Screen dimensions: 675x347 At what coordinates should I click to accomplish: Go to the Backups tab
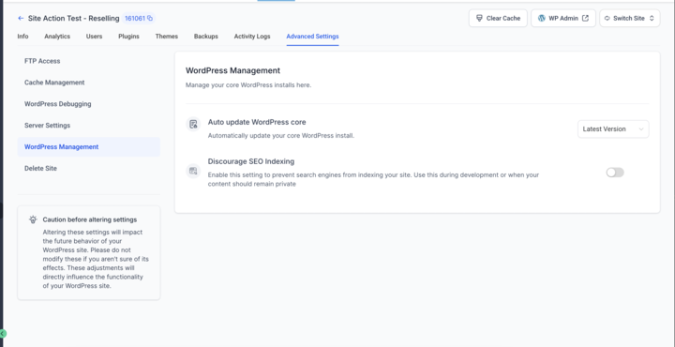(x=205, y=37)
